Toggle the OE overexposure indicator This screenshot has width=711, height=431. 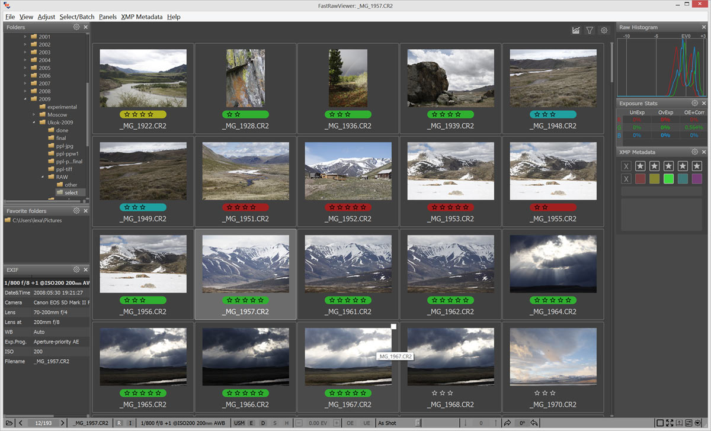pos(350,423)
